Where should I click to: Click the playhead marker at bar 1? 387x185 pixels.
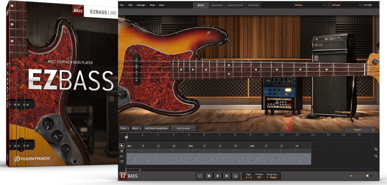click(127, 137)
